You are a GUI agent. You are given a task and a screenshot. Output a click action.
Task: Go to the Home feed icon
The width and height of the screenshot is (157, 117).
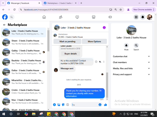click(44, 17)
